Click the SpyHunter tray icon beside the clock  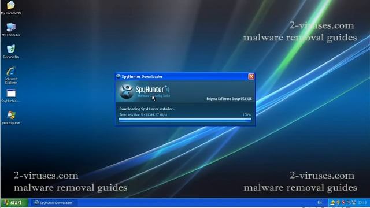(353, 202)
